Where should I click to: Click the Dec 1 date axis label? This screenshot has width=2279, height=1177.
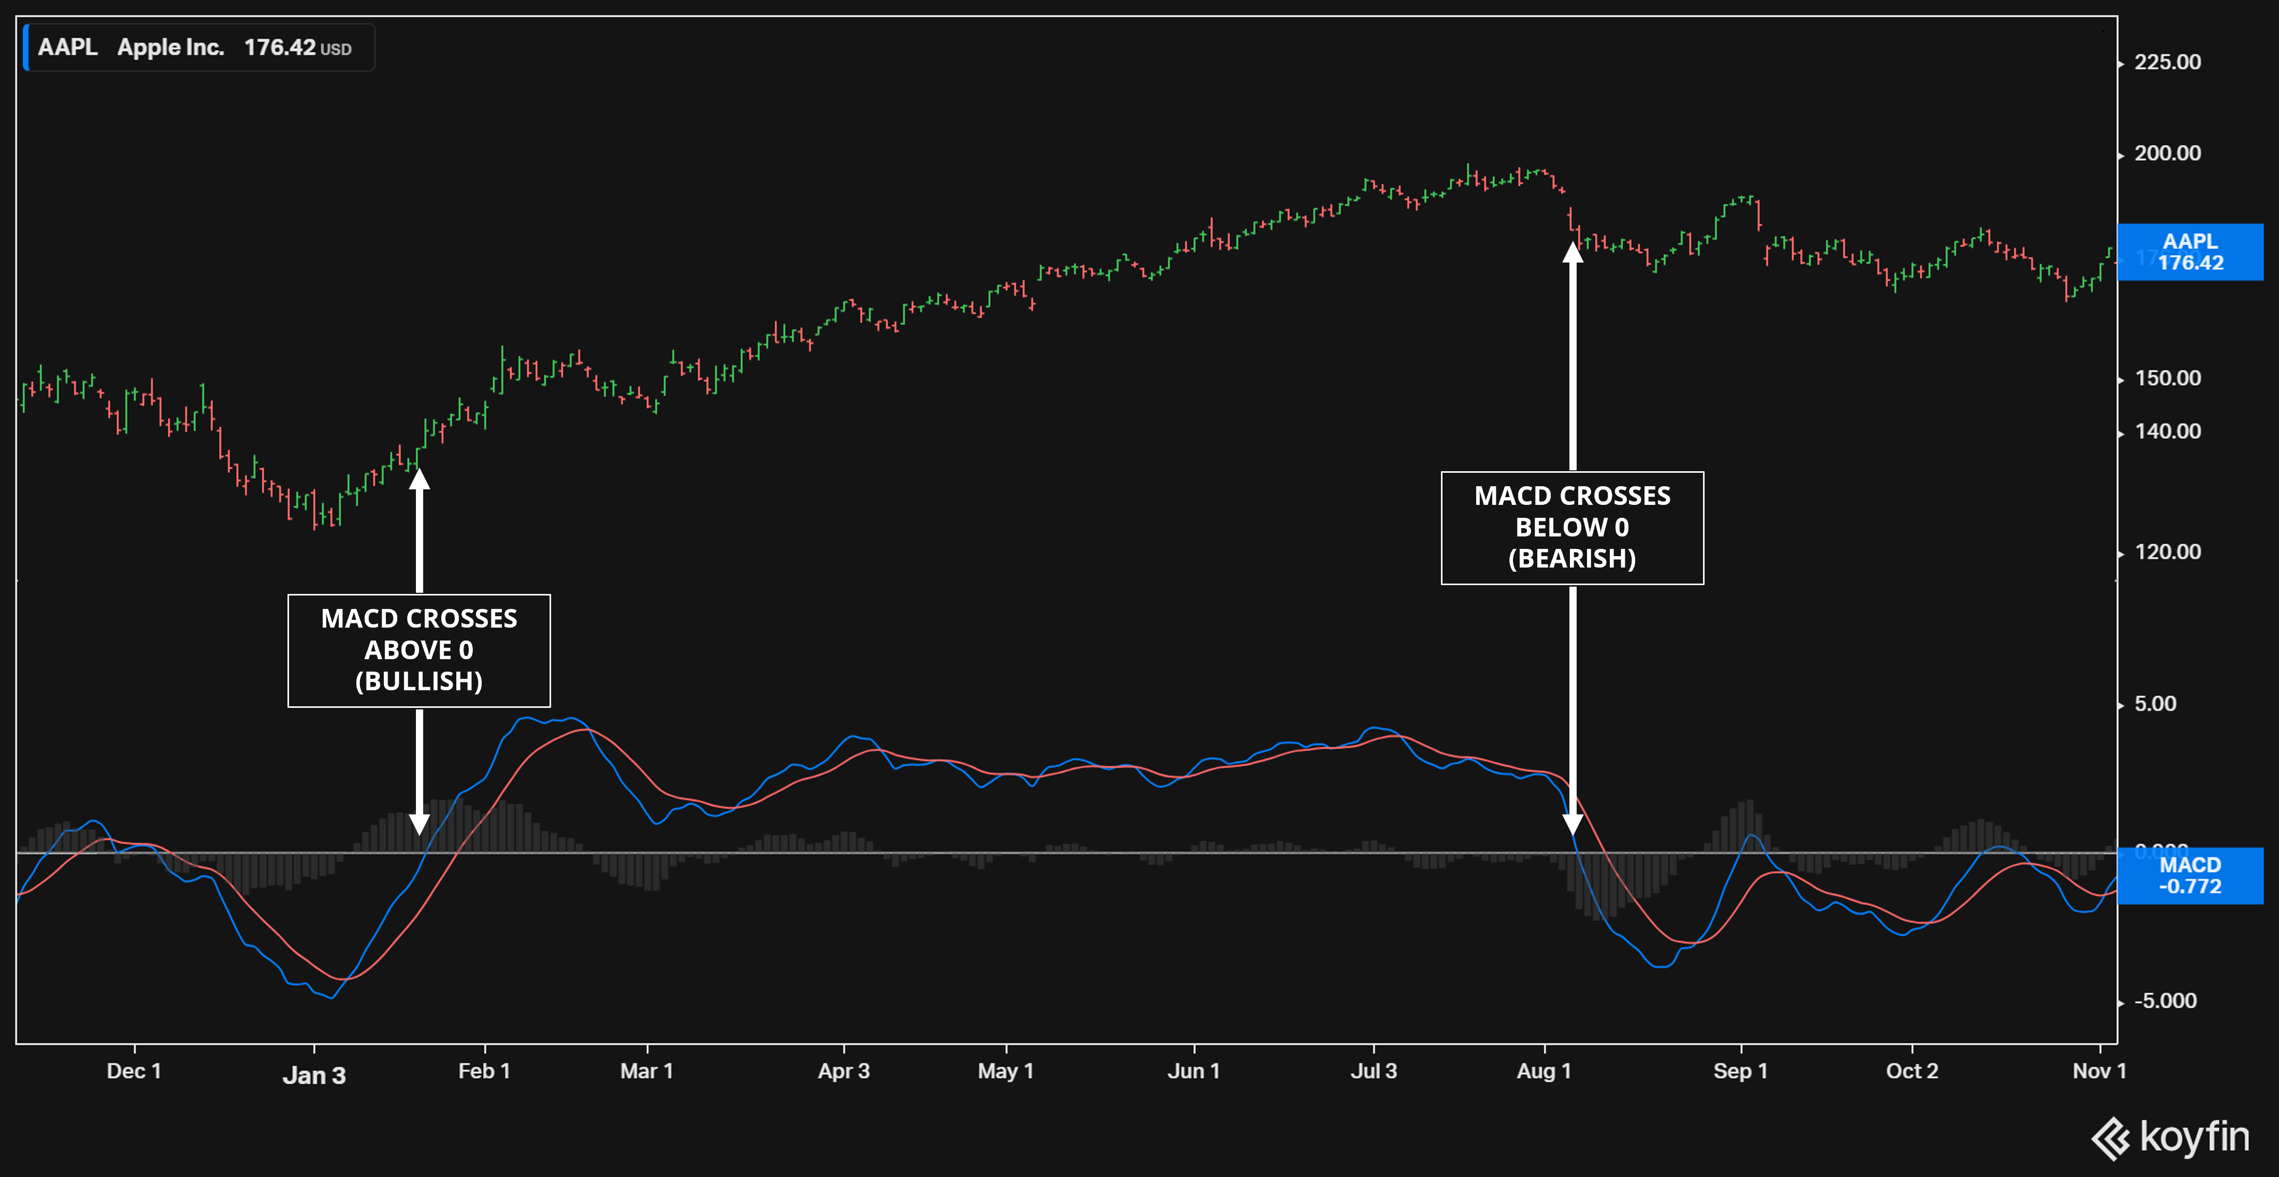(134, 1071)
